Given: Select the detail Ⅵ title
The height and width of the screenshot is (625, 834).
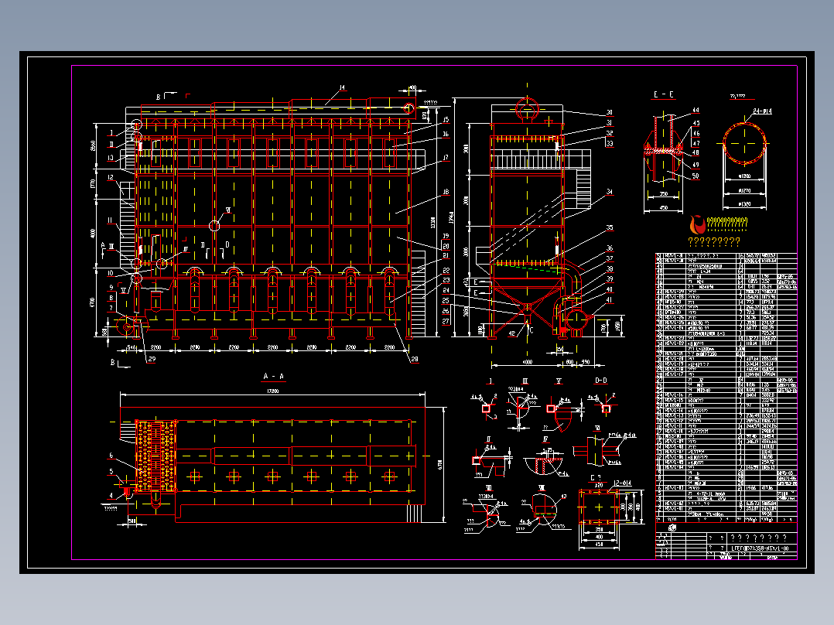Looking at the screenshot, I should point(597,429).
